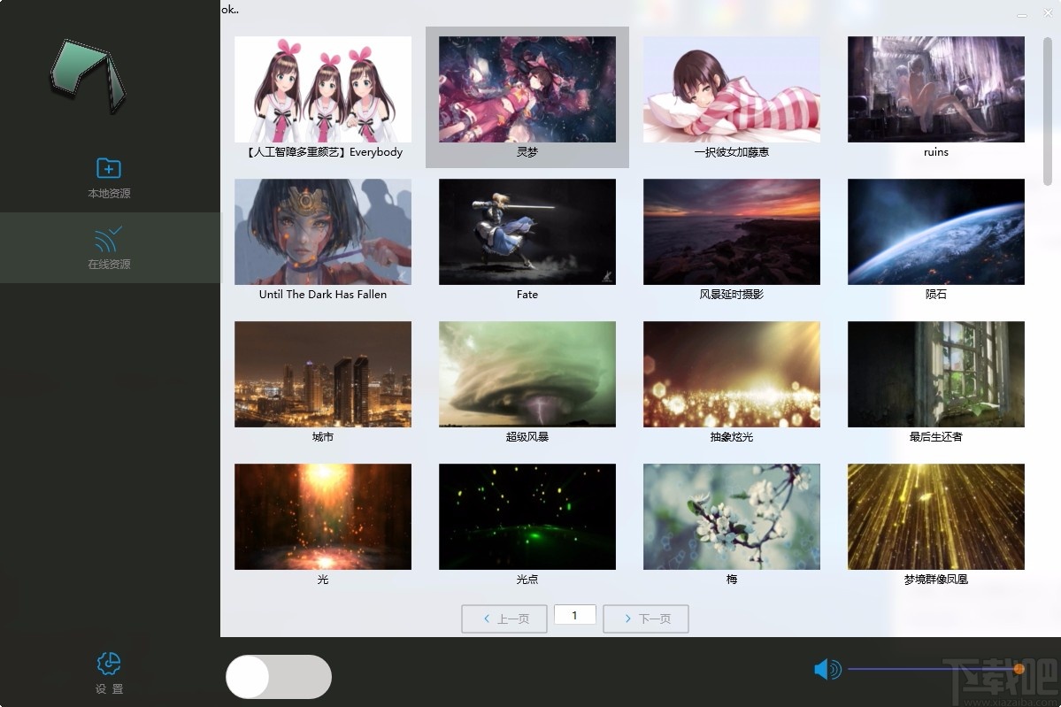Go to next page button 下一页
1061x707 pixels.
pos(645,619)
